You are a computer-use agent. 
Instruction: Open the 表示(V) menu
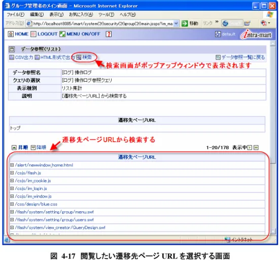(56, 15)
